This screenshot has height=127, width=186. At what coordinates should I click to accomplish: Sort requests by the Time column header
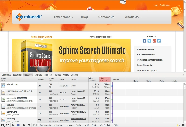pos(105,79)
